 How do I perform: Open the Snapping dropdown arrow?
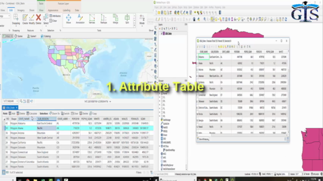[16, 26]
